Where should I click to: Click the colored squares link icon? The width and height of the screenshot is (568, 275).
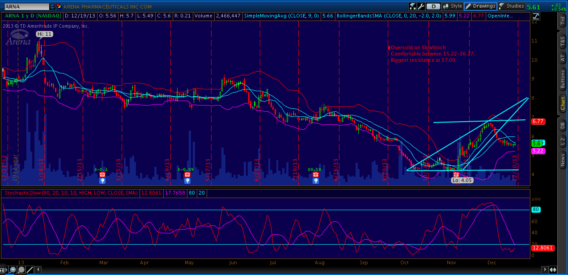click(x=59, y=7)
